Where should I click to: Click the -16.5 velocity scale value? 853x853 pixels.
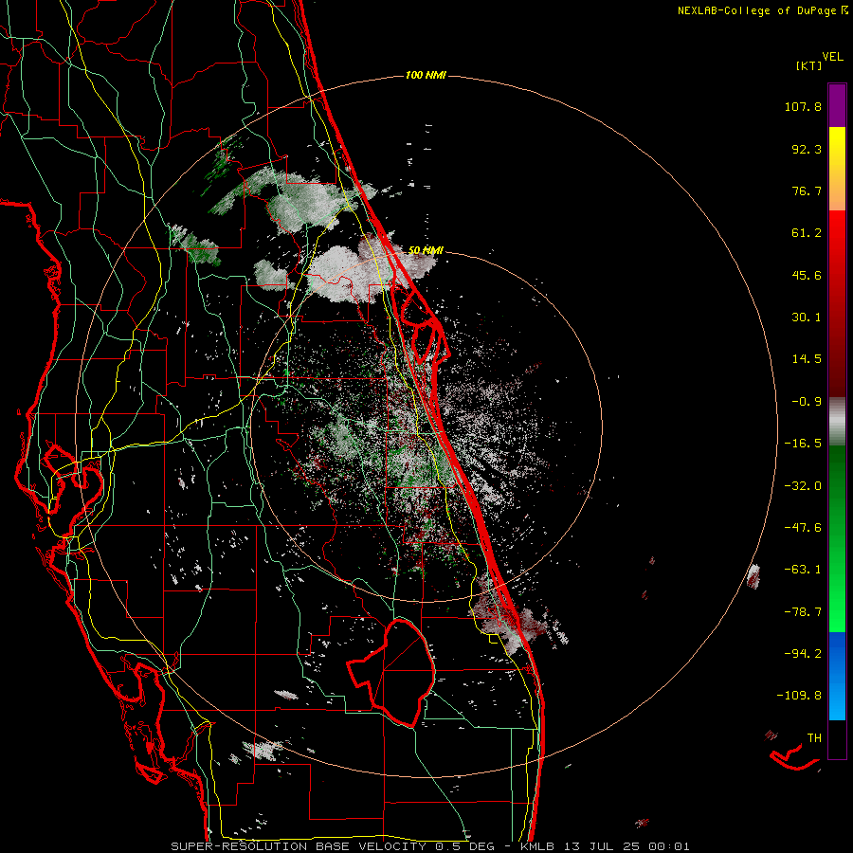click(x=803, y=444)
